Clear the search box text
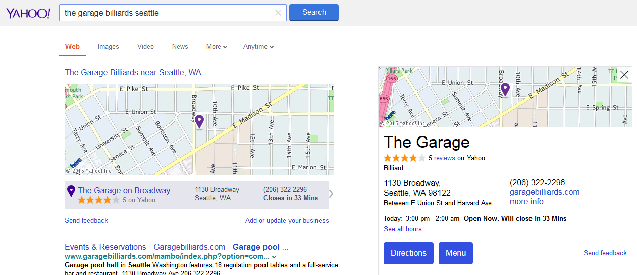Screen dimensions: 637x275 click(x=278, y=13)
